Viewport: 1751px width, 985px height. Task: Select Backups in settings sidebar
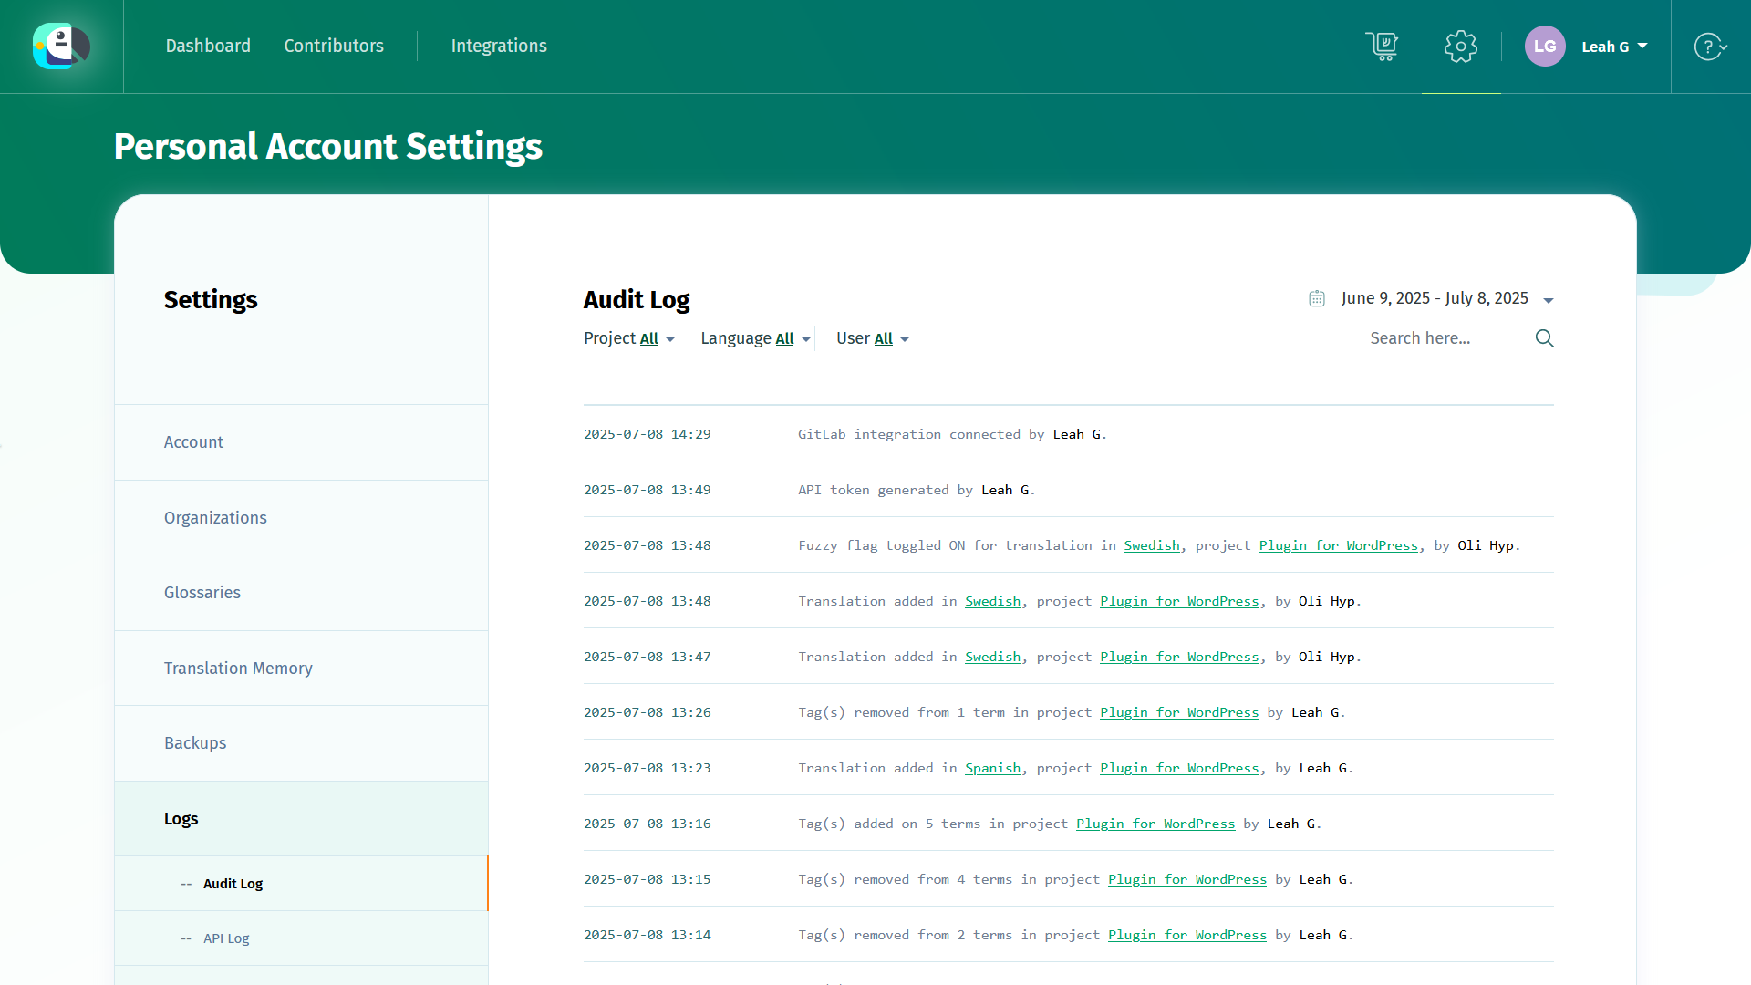(301, 743)
